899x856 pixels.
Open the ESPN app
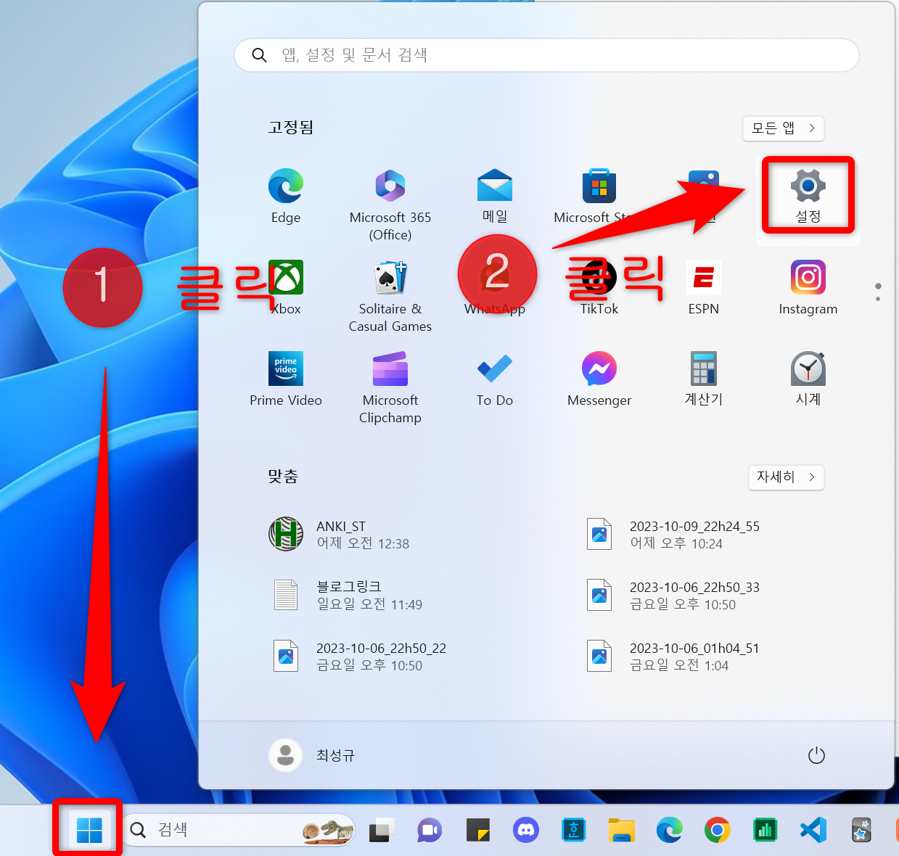[x=704, y=287]
